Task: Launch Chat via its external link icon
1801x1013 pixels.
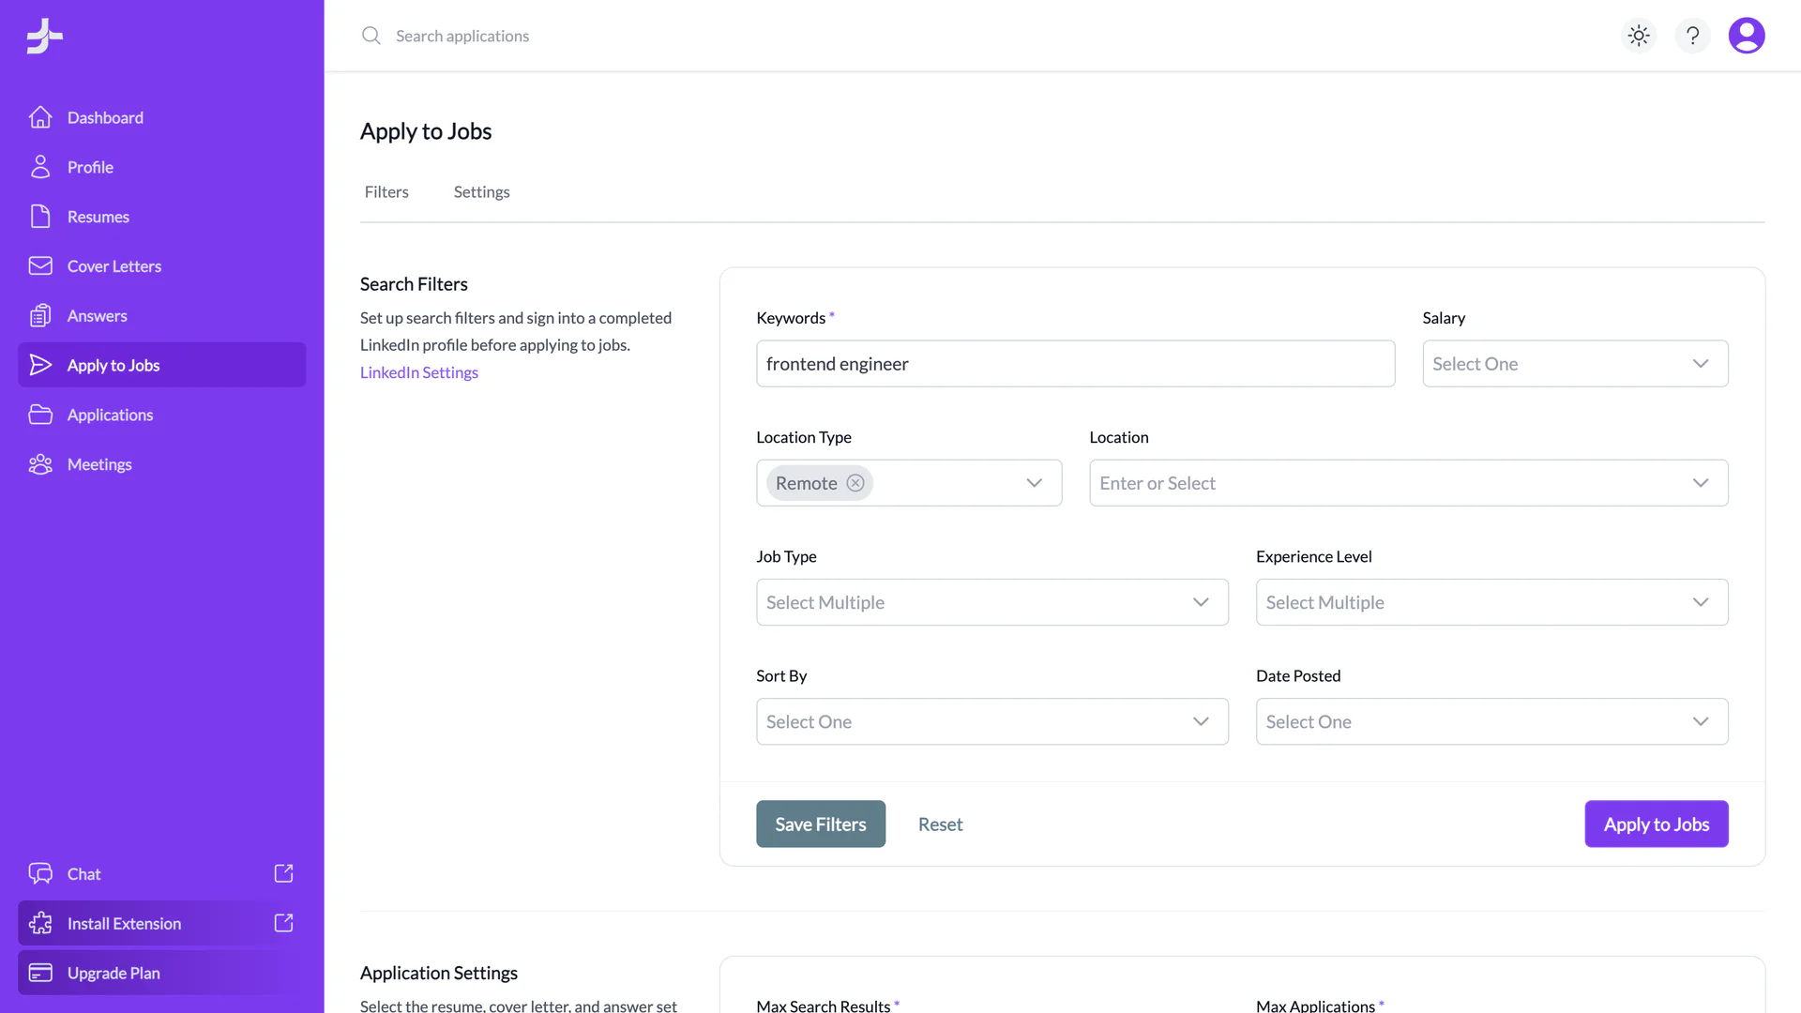Action: click(x=283, y=873)
